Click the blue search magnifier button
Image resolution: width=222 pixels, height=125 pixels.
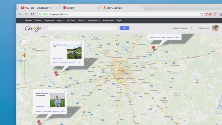point(124,28)
